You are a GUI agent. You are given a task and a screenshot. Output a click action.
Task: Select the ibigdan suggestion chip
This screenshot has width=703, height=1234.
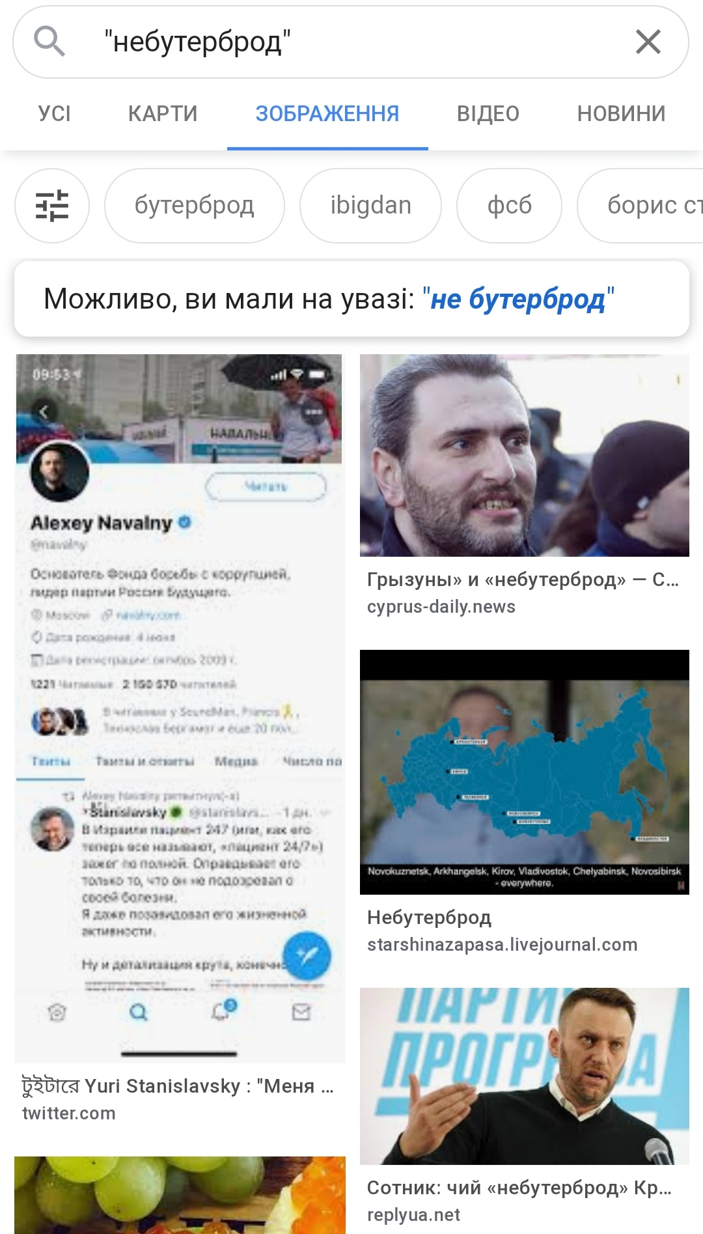(370, 206)
